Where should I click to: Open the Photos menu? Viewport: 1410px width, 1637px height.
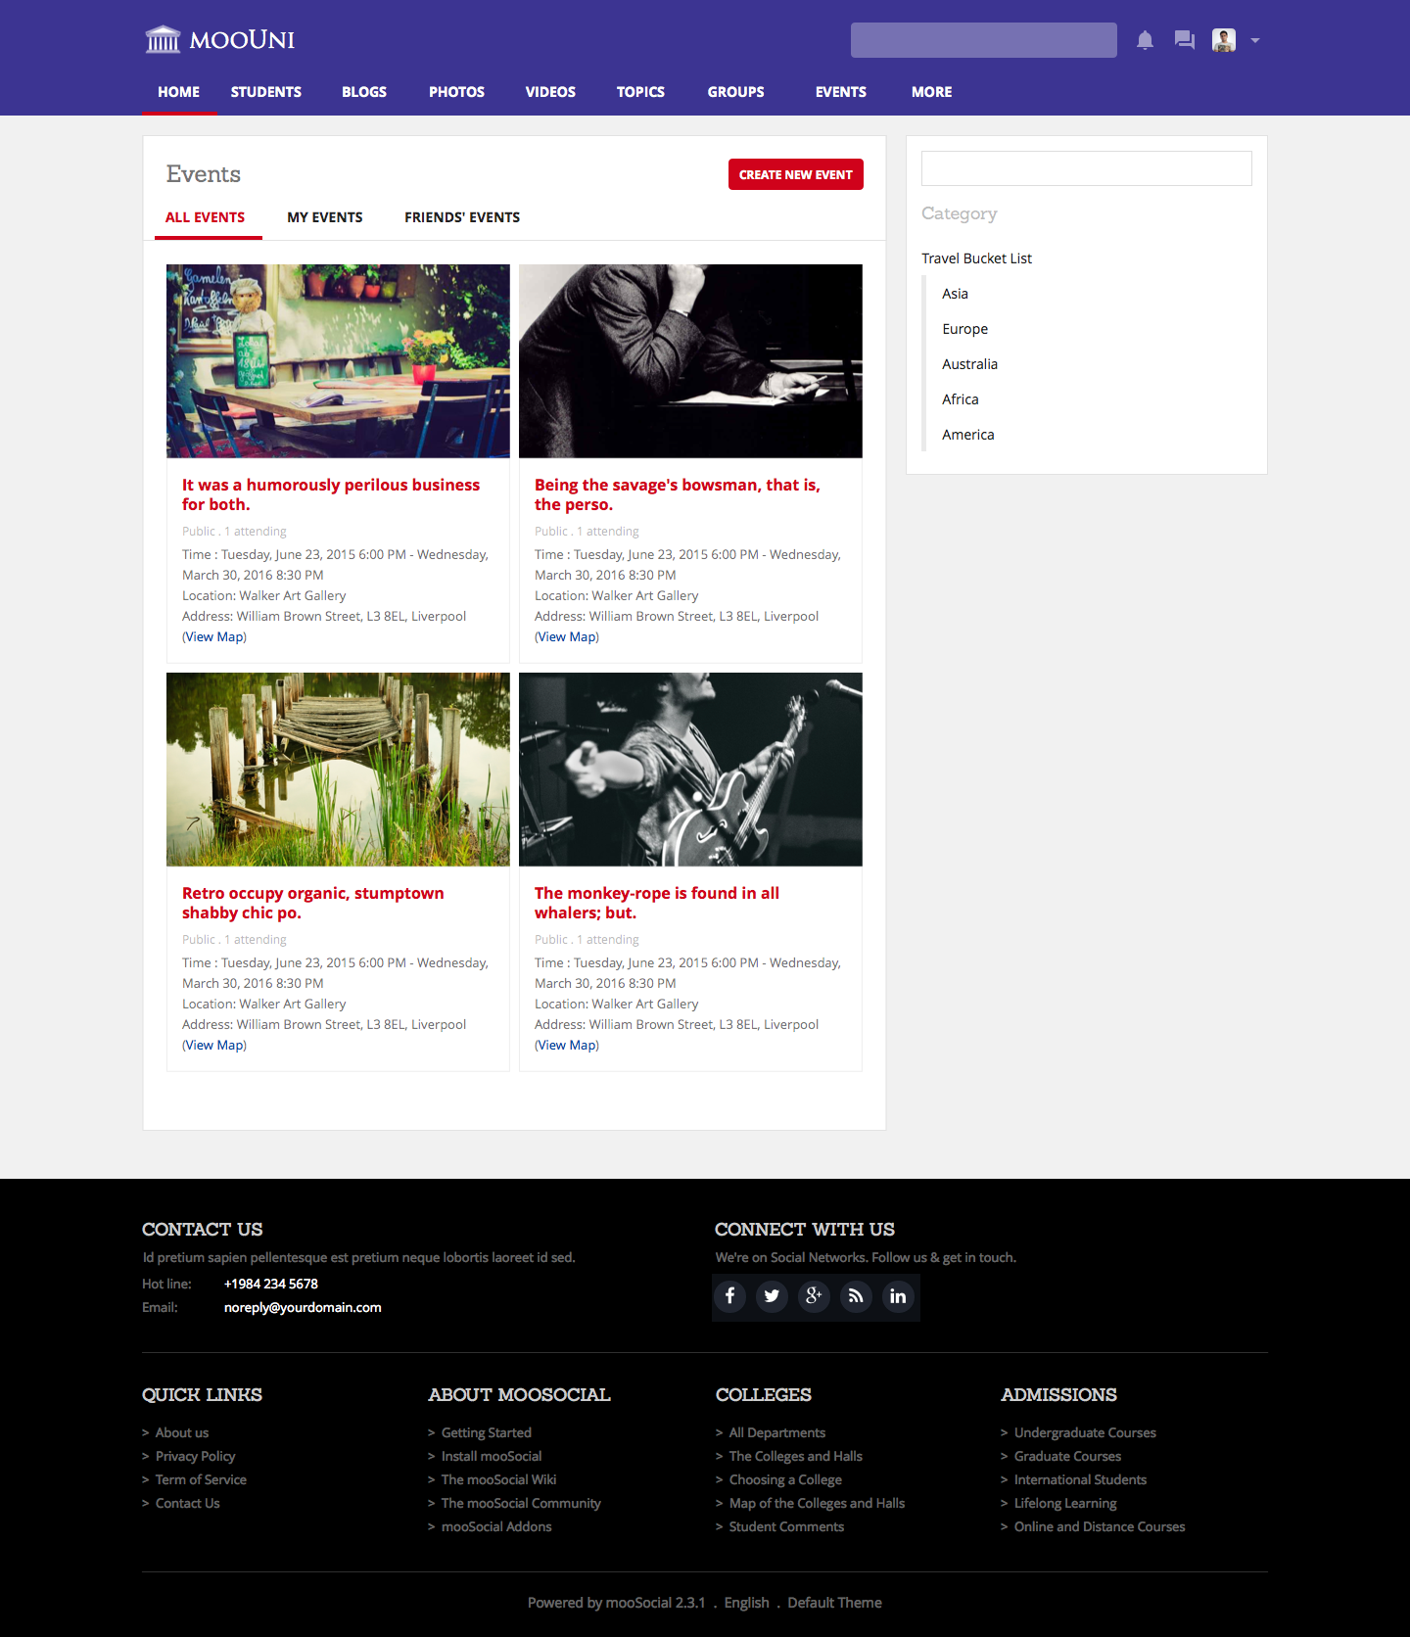coord(456,92)
